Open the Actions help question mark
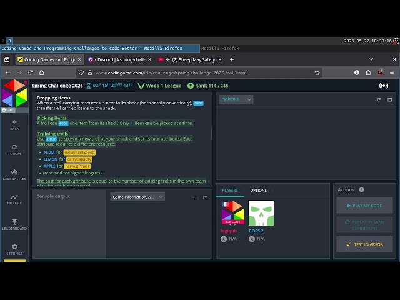 [361, 190]
